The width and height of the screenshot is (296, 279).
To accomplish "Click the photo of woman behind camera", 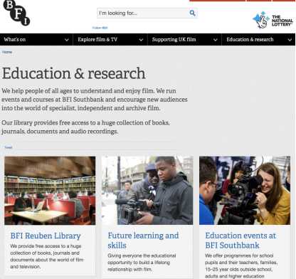I will pyautogui.click(x=245, y=191).
